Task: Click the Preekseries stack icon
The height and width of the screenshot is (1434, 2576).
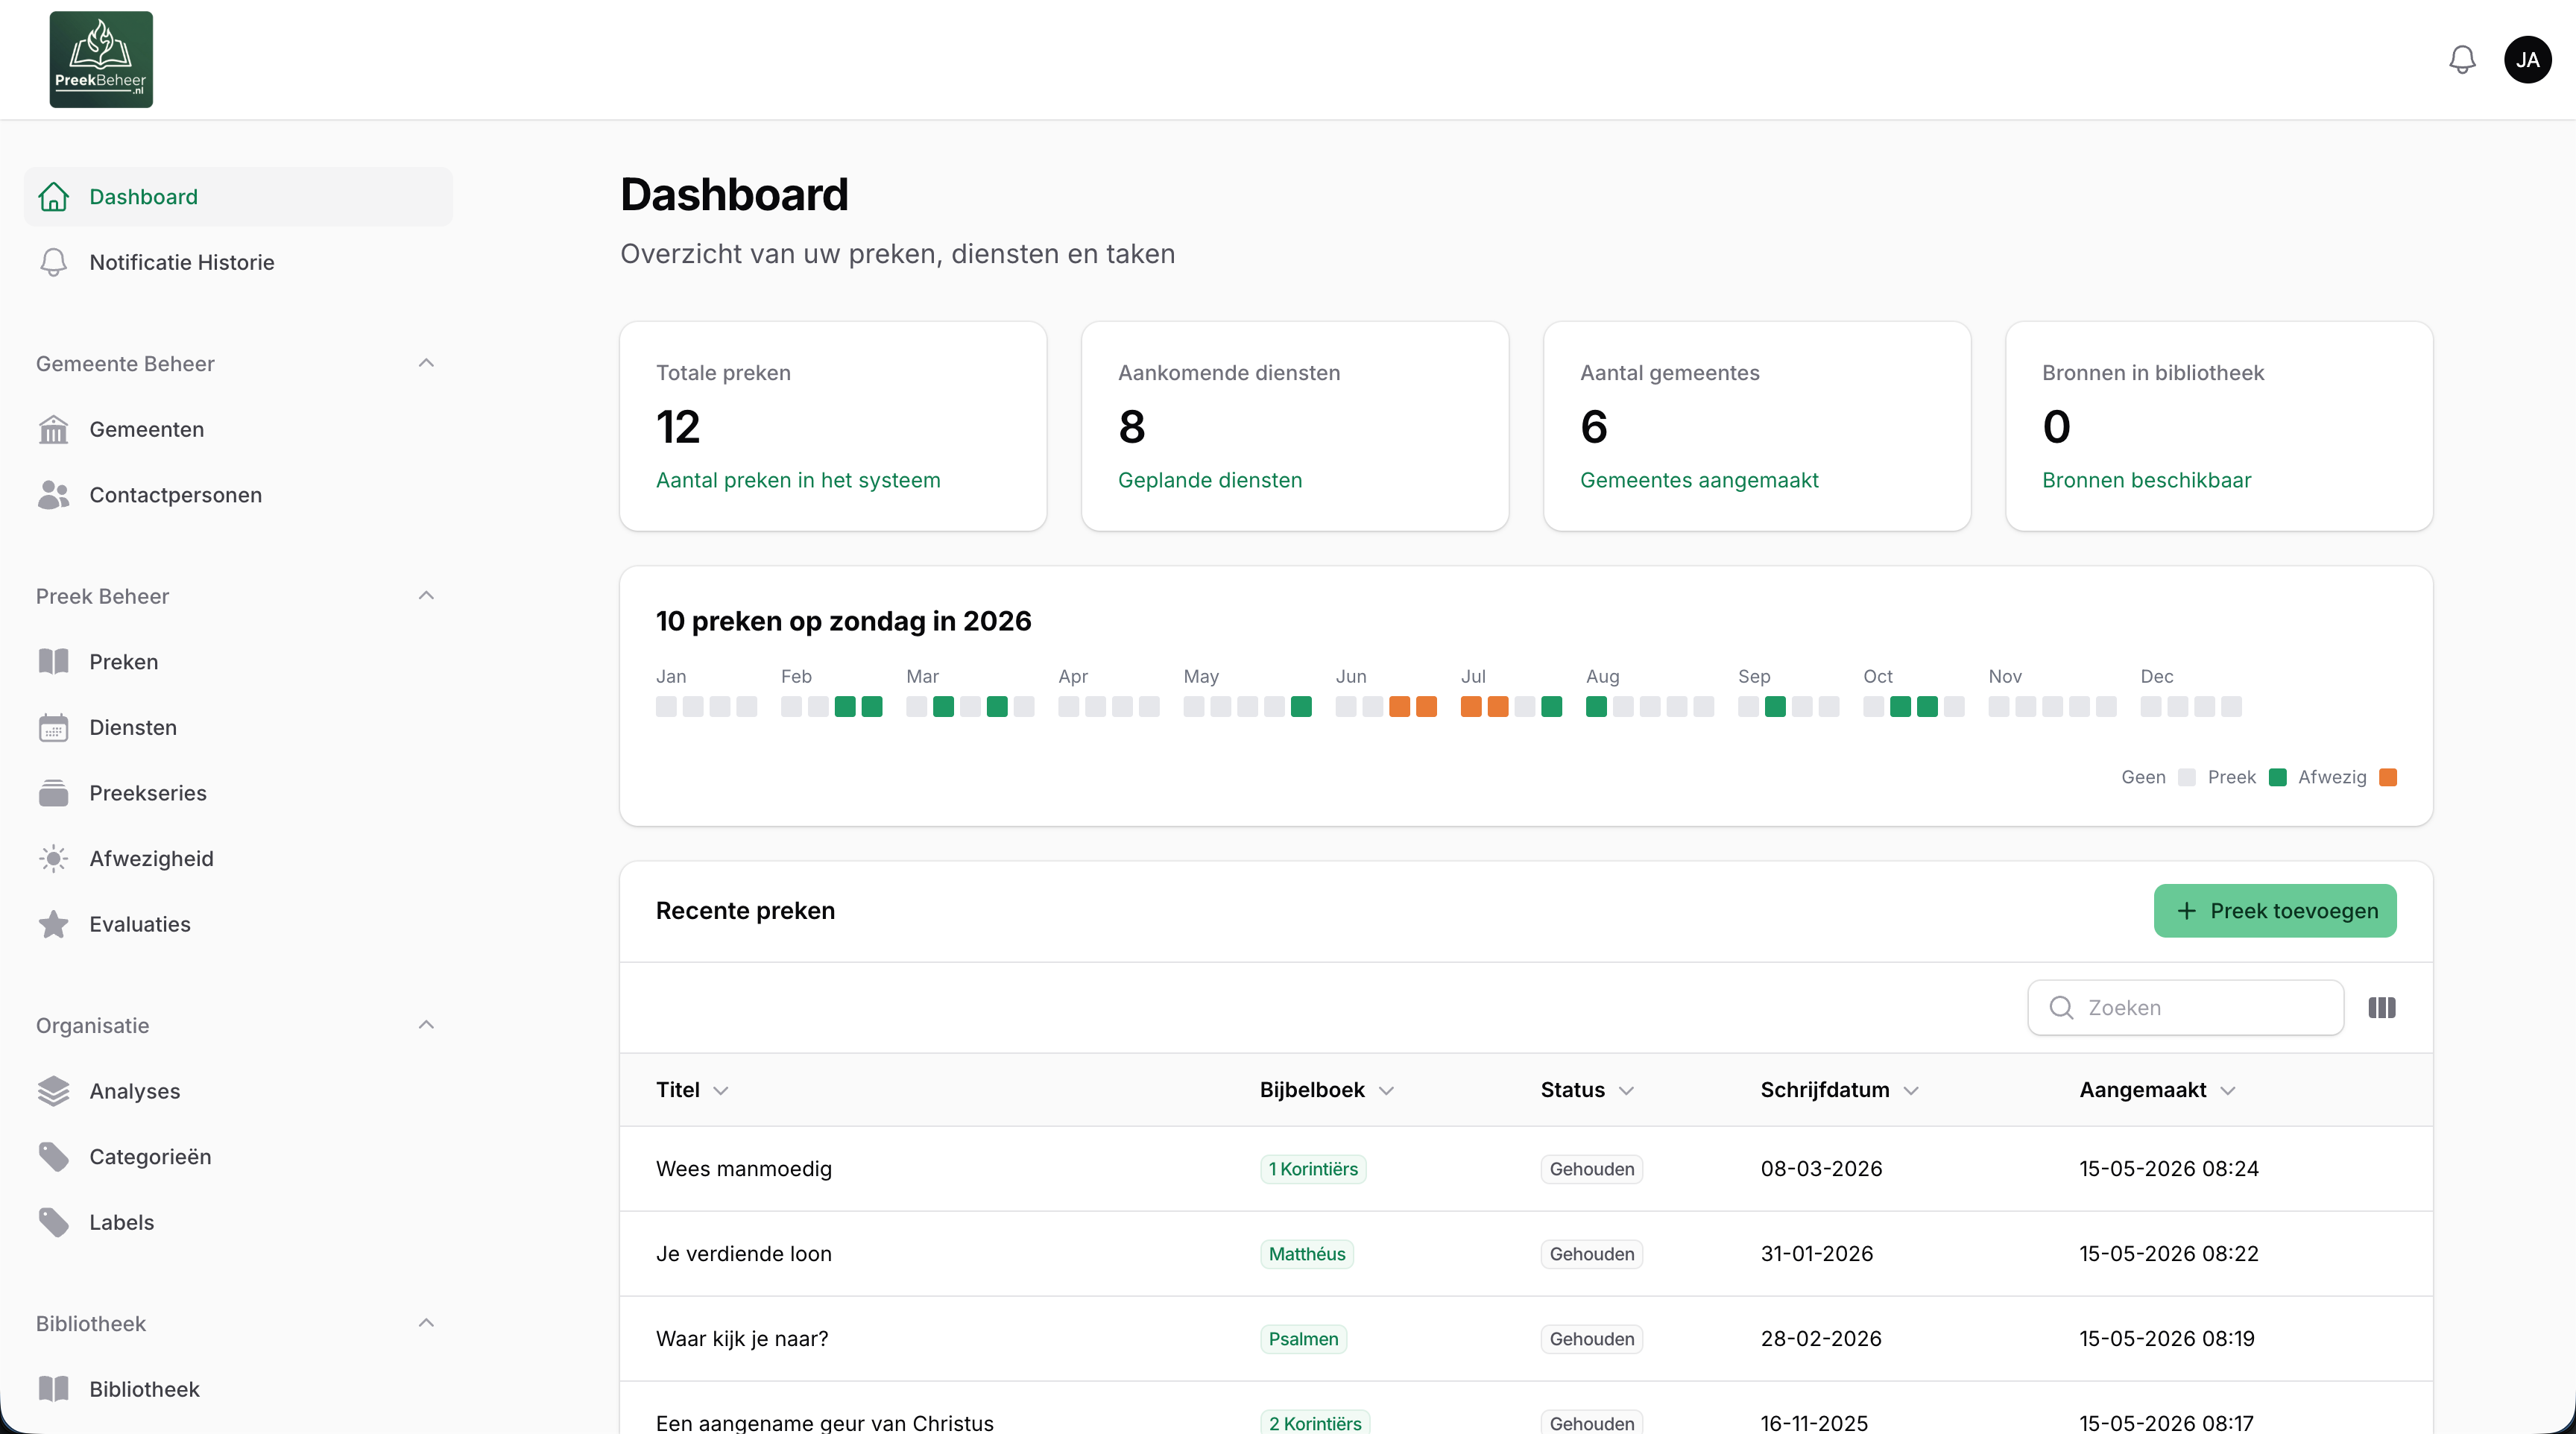Action: [x=53, y=793]
